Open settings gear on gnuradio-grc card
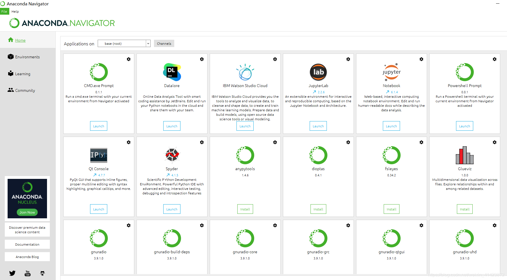This screenshot has height=280, width=507. pyautogui.click(x=348, y=225)
